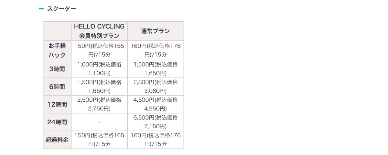Select regular 6時間 2,800円 price cell
Viewport: 388px width, 155px height.
[156, 87]
